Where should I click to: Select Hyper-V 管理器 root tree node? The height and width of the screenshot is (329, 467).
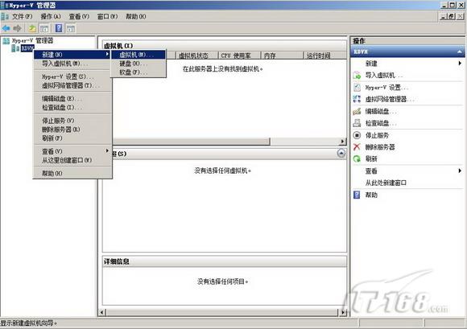tap(32, 41)
